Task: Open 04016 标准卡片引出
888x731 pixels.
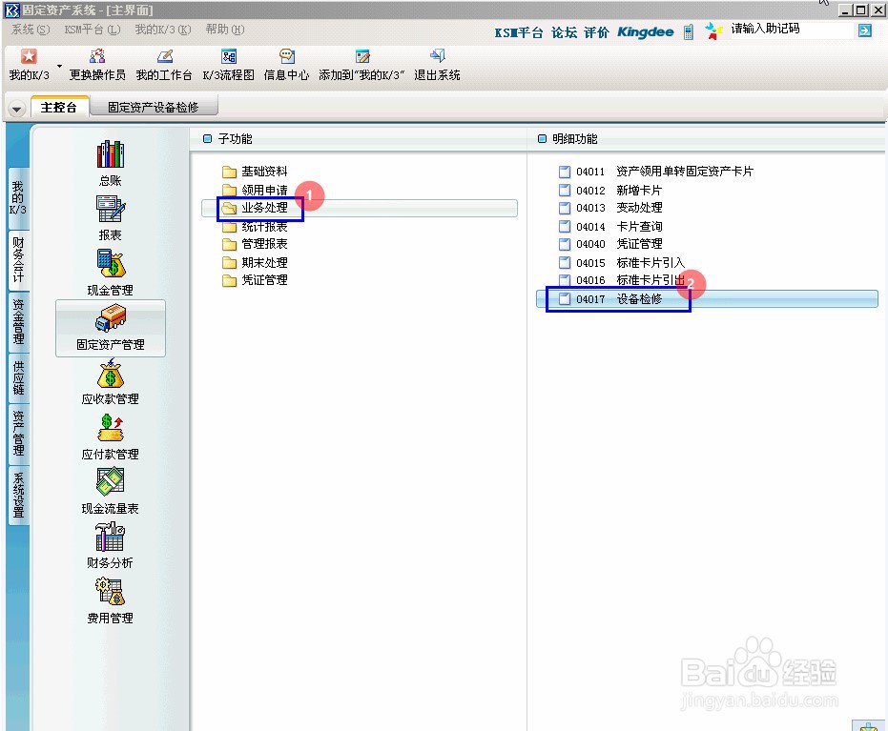Action: pyautogui.click(x=622, y=280)
